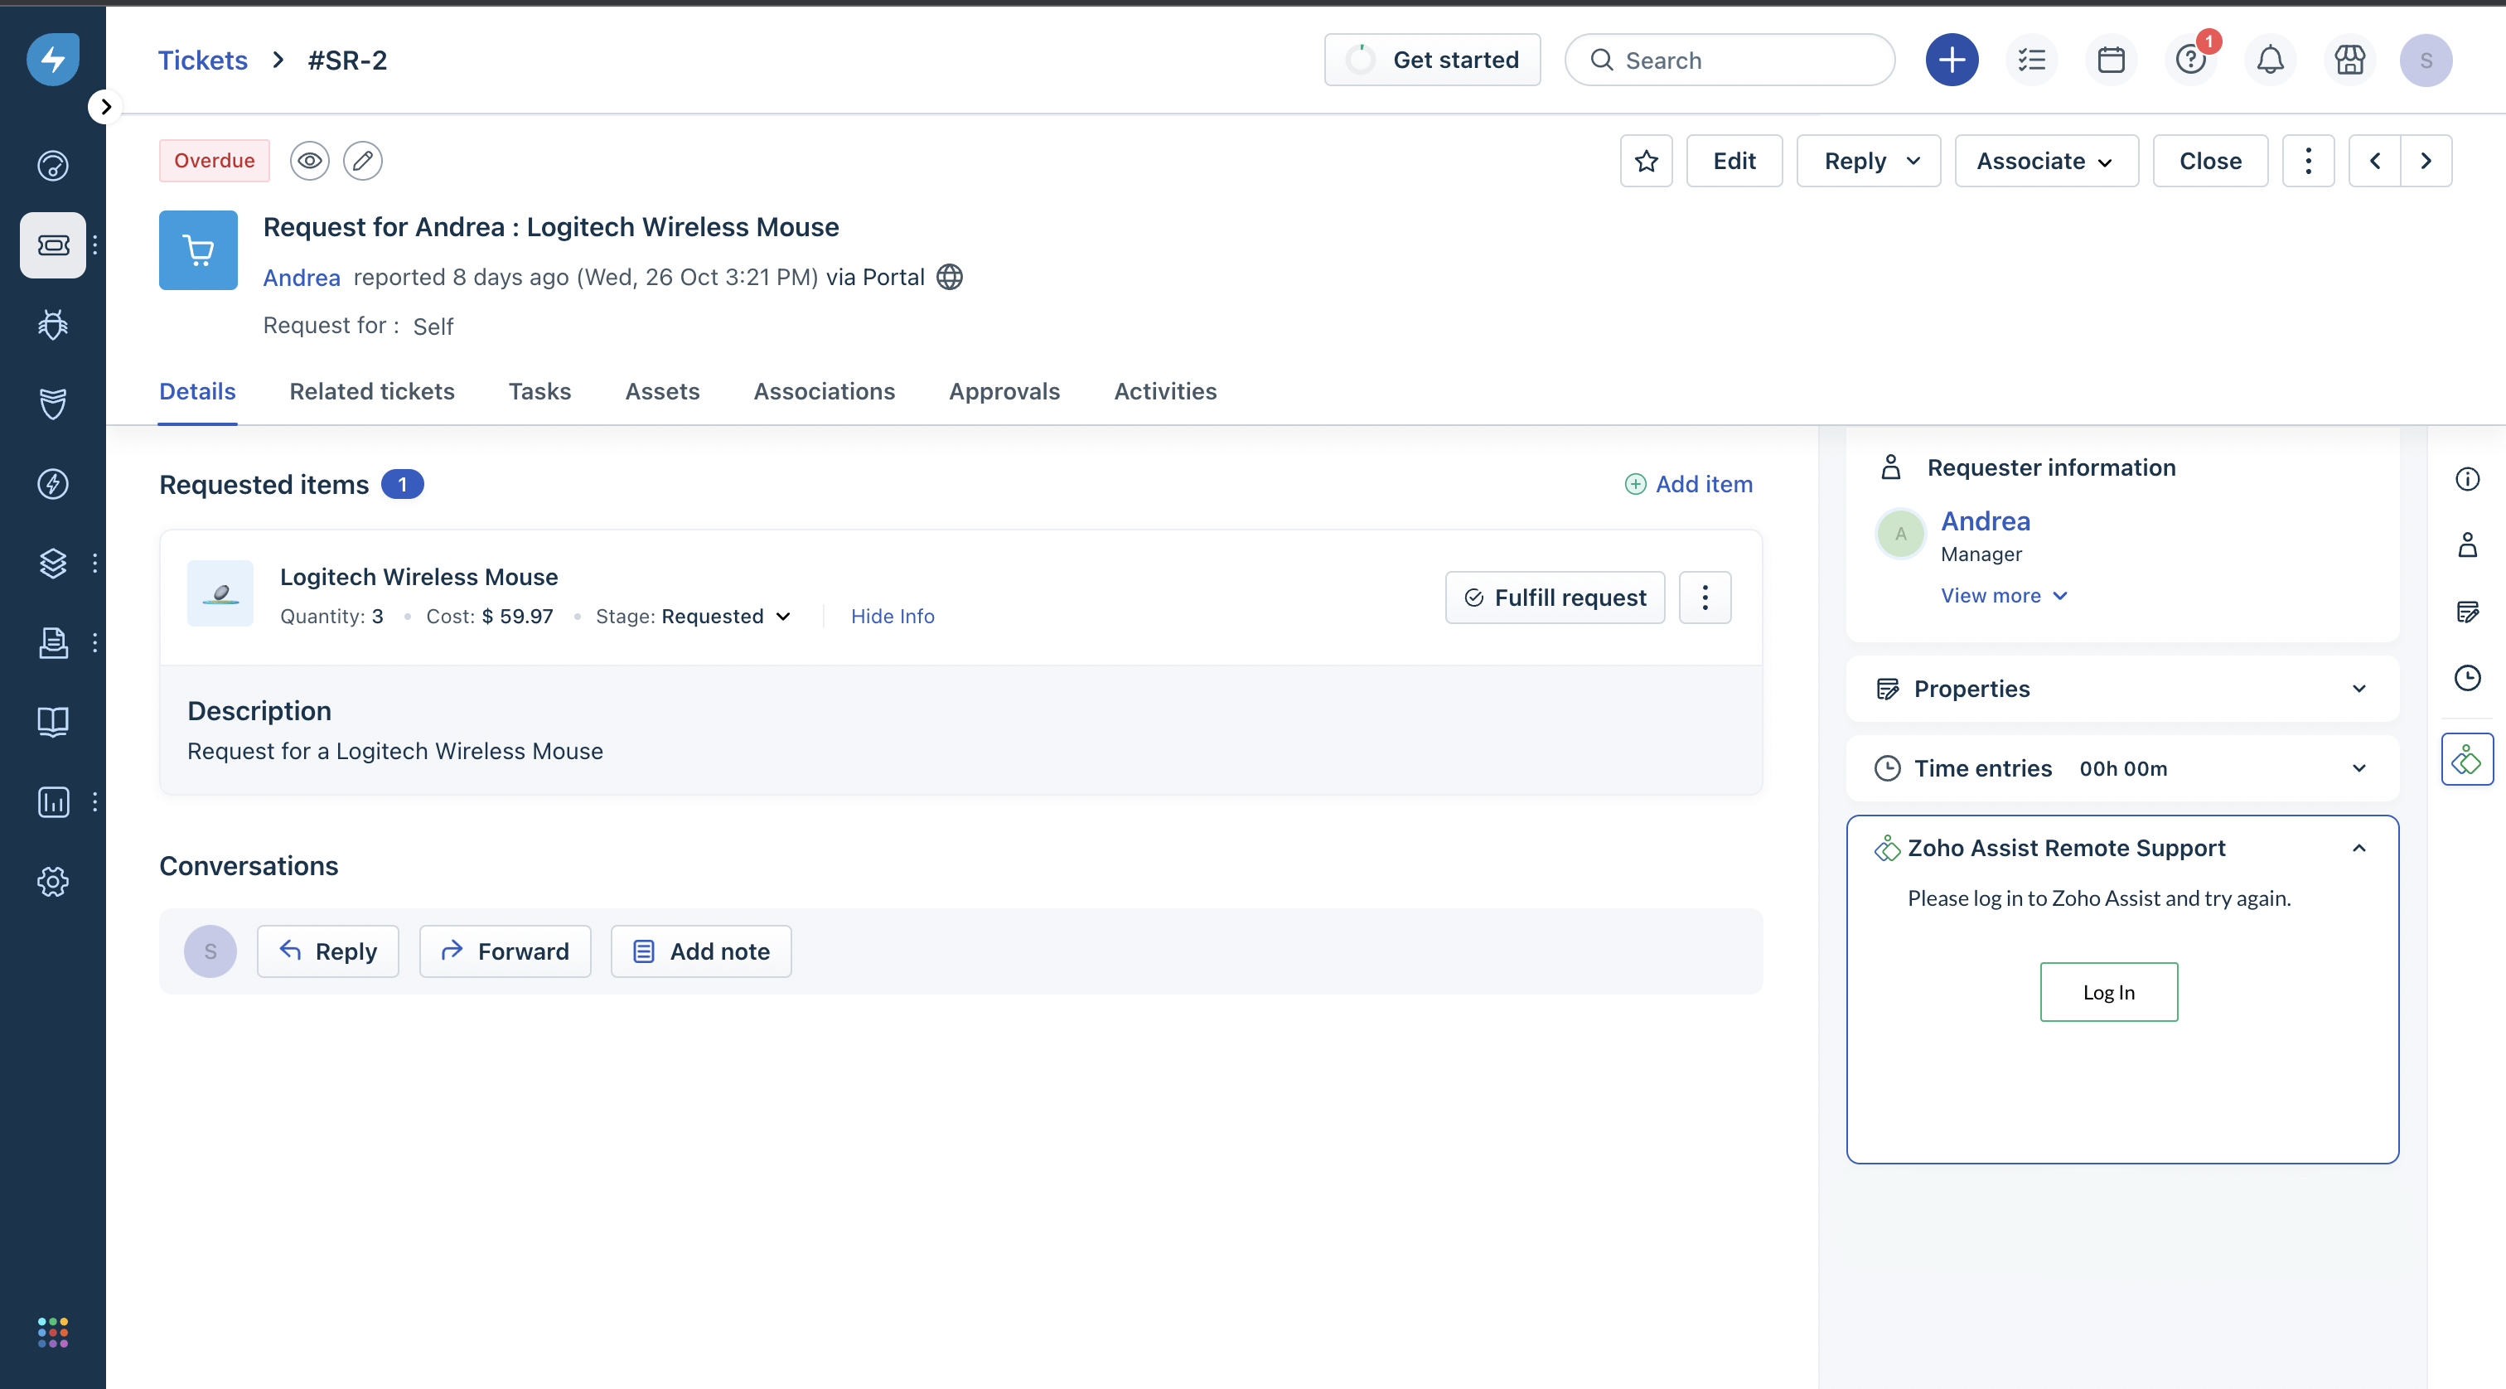Image resolution: width=2506 pixels, height=1389 pixels.
Task: Toggle the watch ticket eye icon
Action: [x=309, y=161]
